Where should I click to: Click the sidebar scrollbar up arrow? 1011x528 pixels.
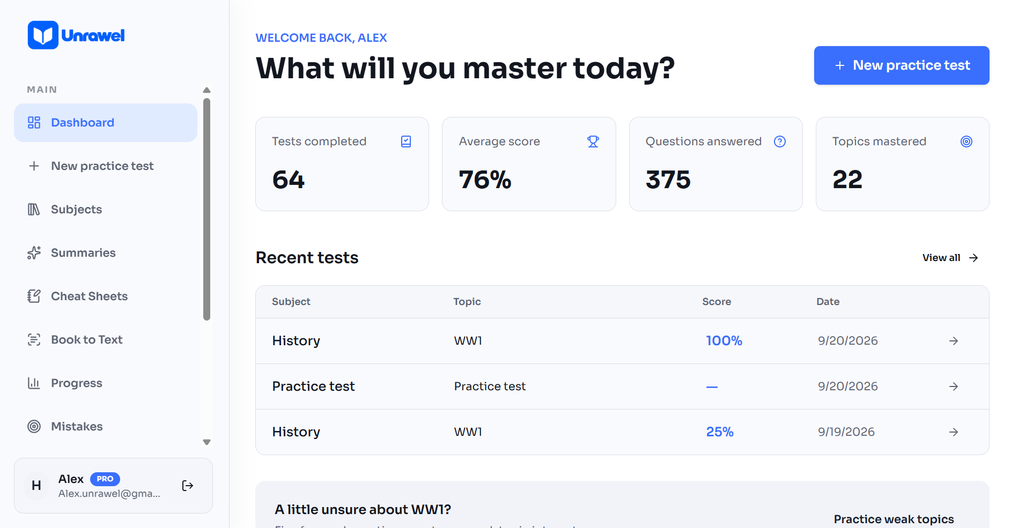click(x=207, y=90)
